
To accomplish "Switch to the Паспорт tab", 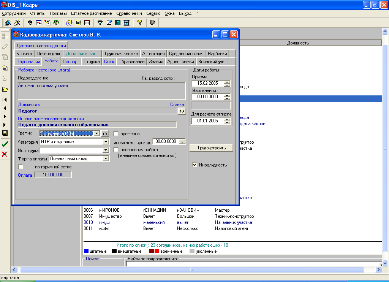I will click(x=71, y=62).
